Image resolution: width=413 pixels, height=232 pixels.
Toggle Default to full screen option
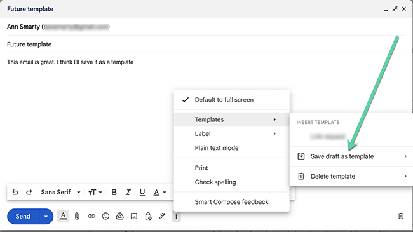[232, 100]
